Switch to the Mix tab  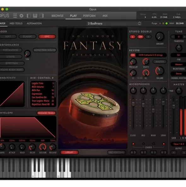tap(105, 16)
